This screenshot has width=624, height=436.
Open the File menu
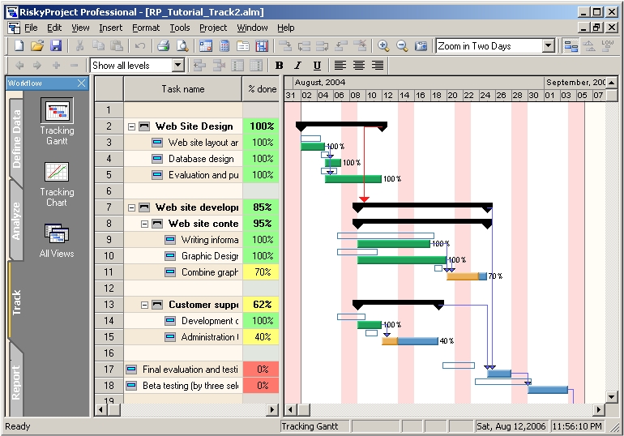[x=31, y=28]
